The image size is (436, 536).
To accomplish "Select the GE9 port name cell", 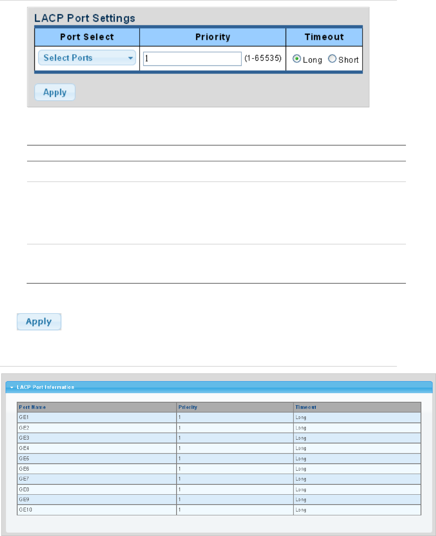I will pos(97,499).
